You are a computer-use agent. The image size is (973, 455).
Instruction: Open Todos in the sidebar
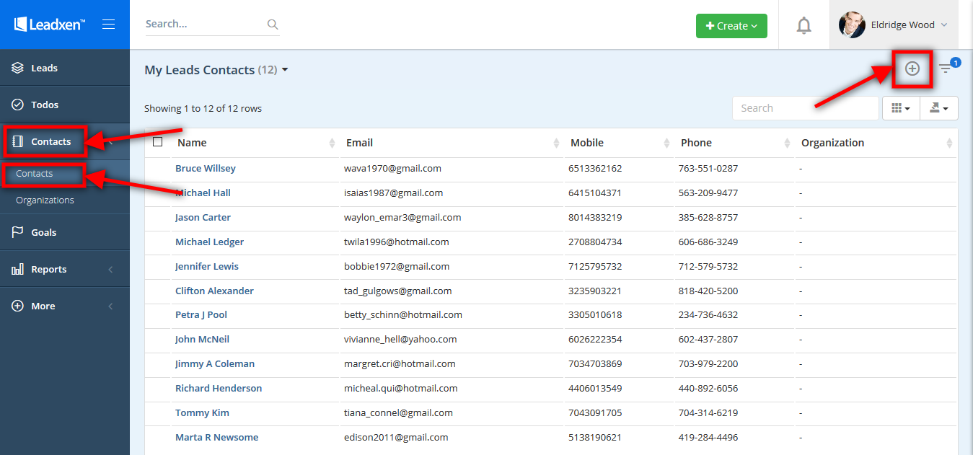click(x=65, y=105)
